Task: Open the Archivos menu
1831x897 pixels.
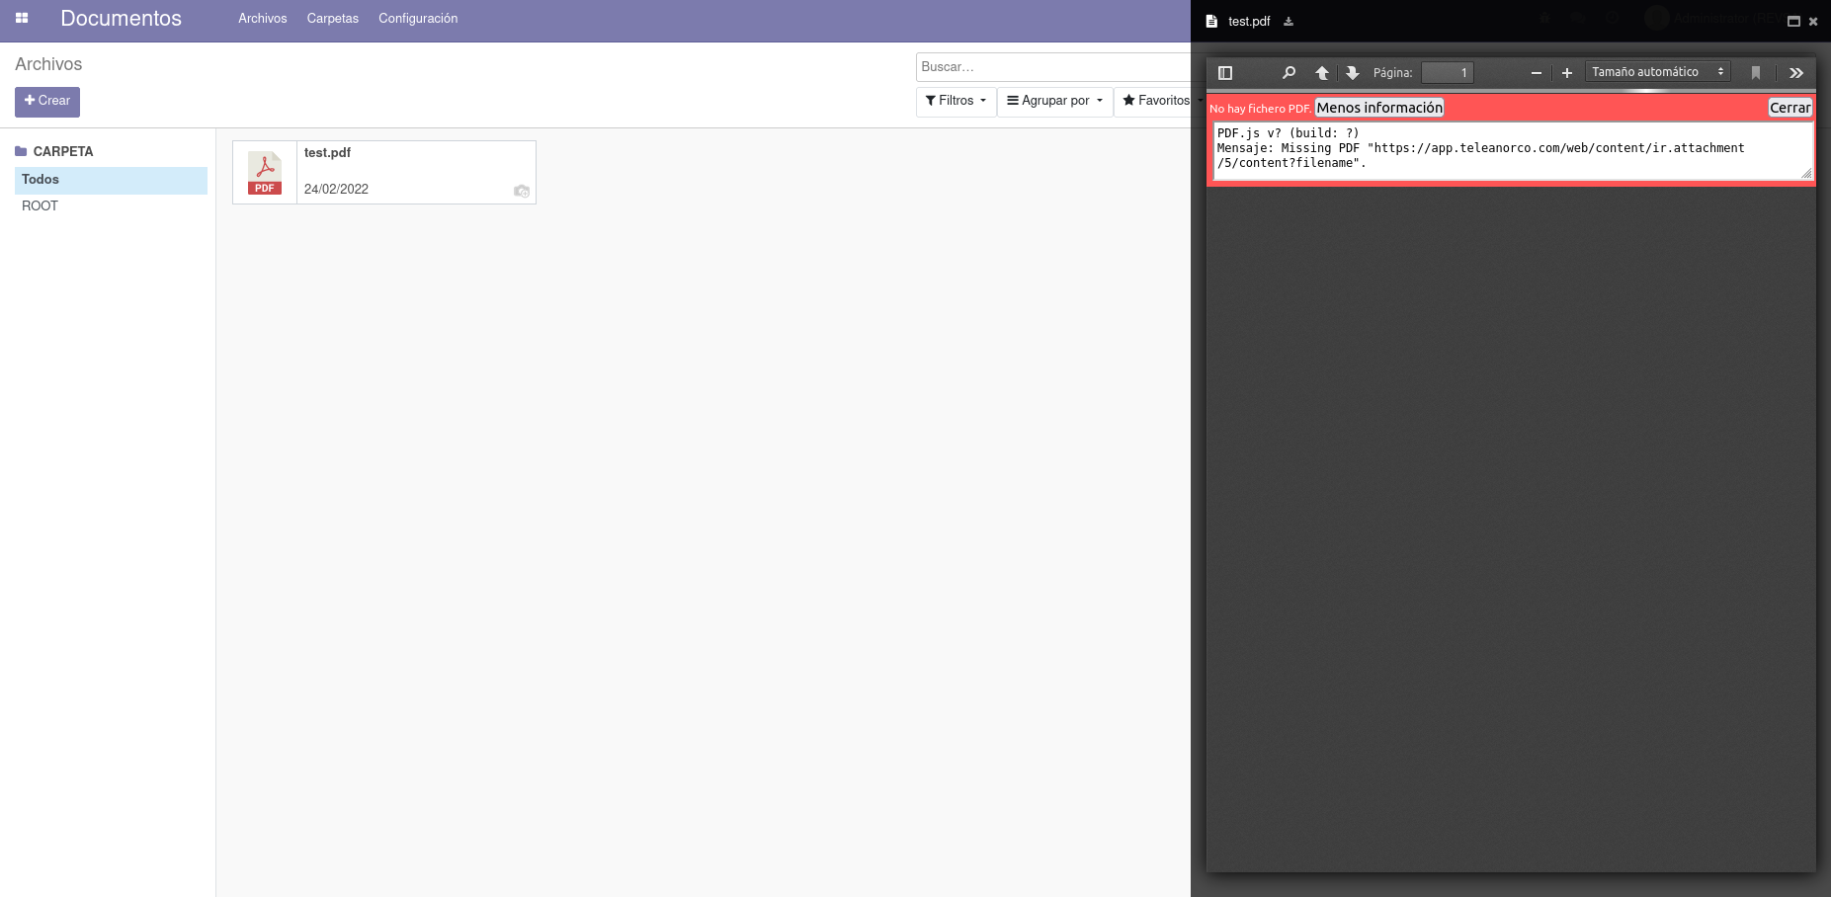Action: coord(262,18)
